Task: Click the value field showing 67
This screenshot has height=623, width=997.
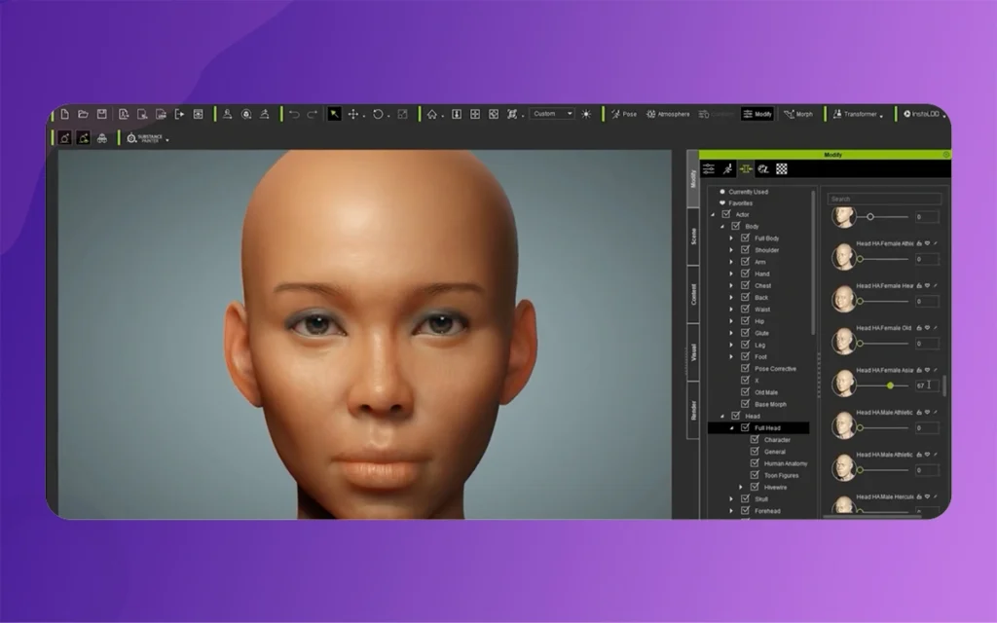Action: 927,385
